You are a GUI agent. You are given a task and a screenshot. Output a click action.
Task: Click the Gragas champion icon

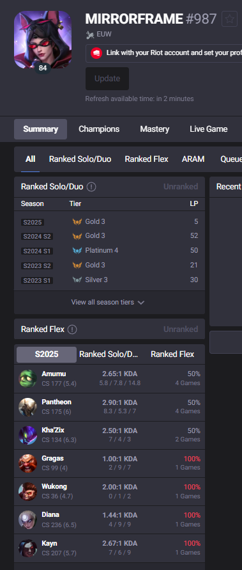click(x=28, y=463)
